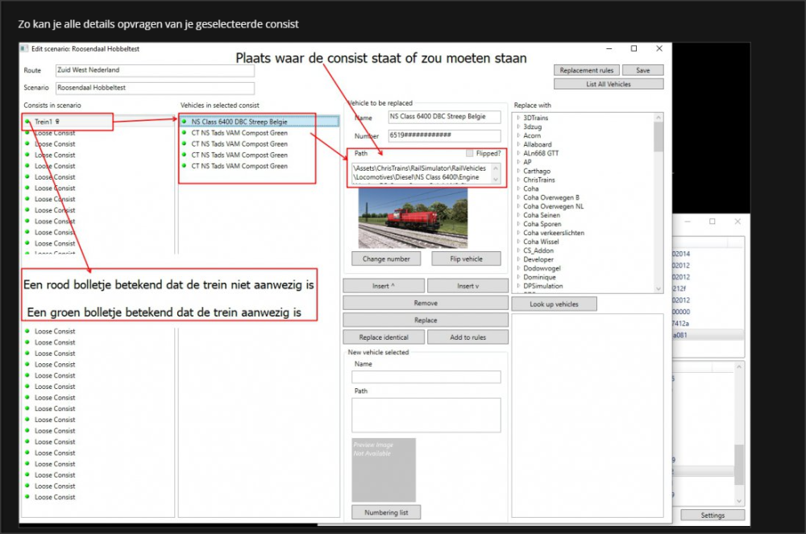Click the Edit scenario window title icon
Viewport: 806px width, 534px height.
[x=23, y=49]
